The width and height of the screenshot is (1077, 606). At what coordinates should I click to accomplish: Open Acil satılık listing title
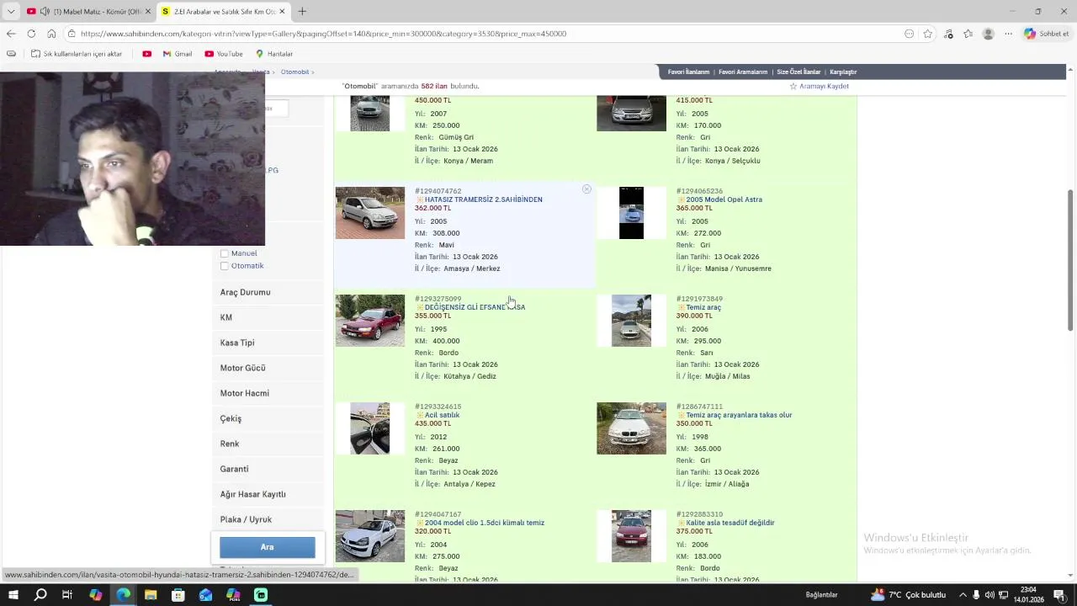pos(442,415)
